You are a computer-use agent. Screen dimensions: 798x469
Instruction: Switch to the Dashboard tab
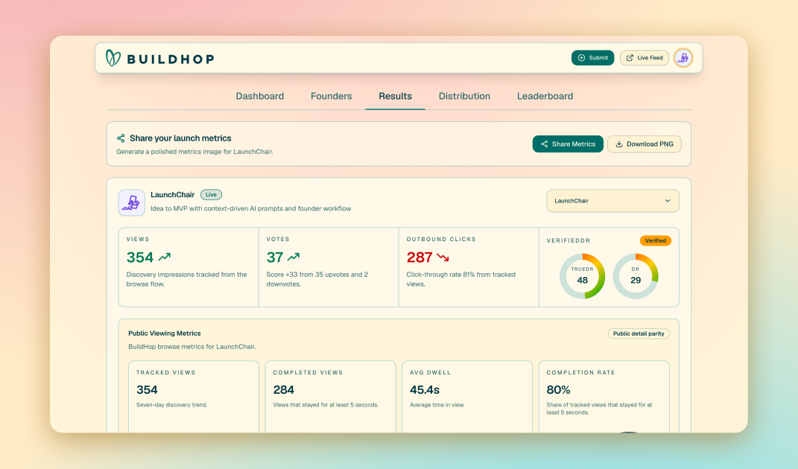[x=259, y=96]
